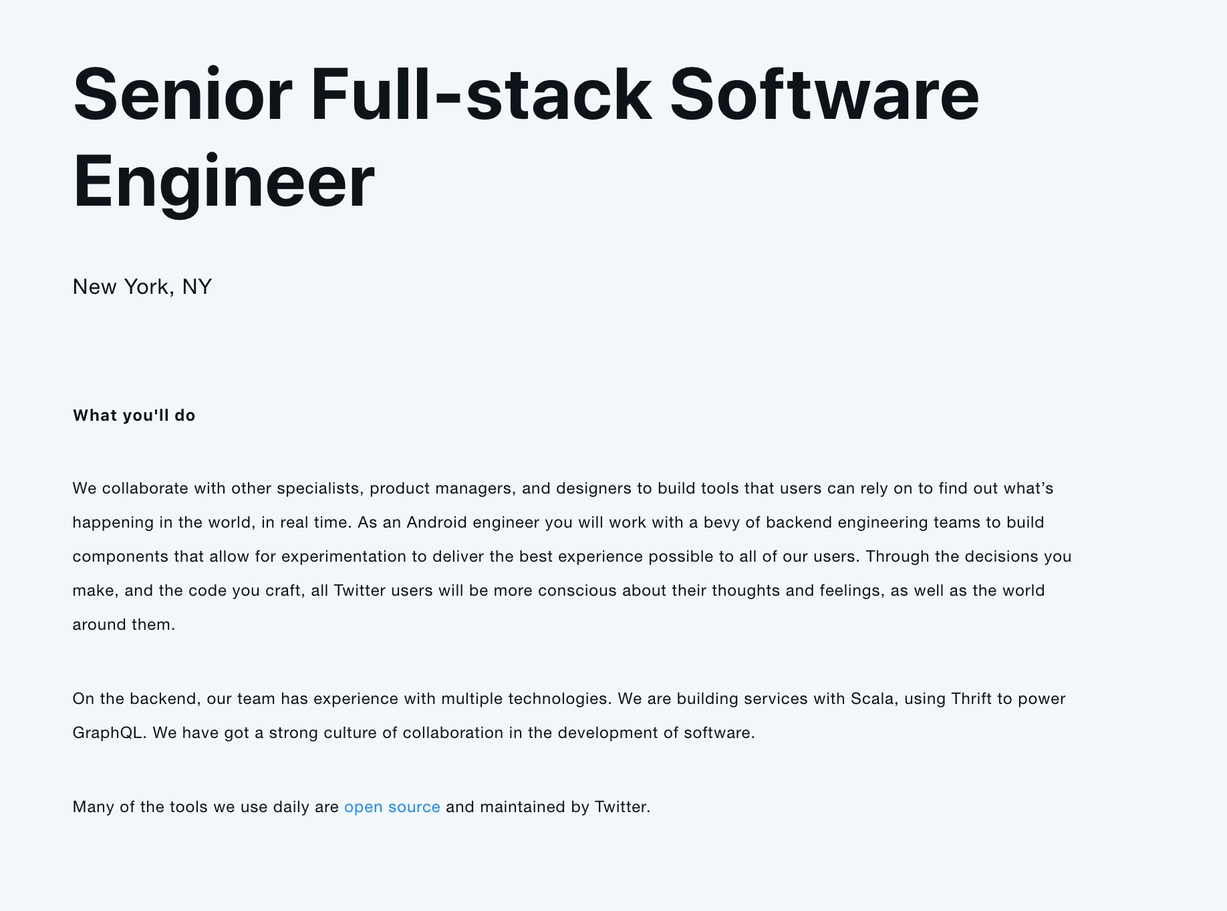The width and height of the screenshot is (1227, 911).
Task: Select the "What you'll do" section heading
Action: click(134, 415)
